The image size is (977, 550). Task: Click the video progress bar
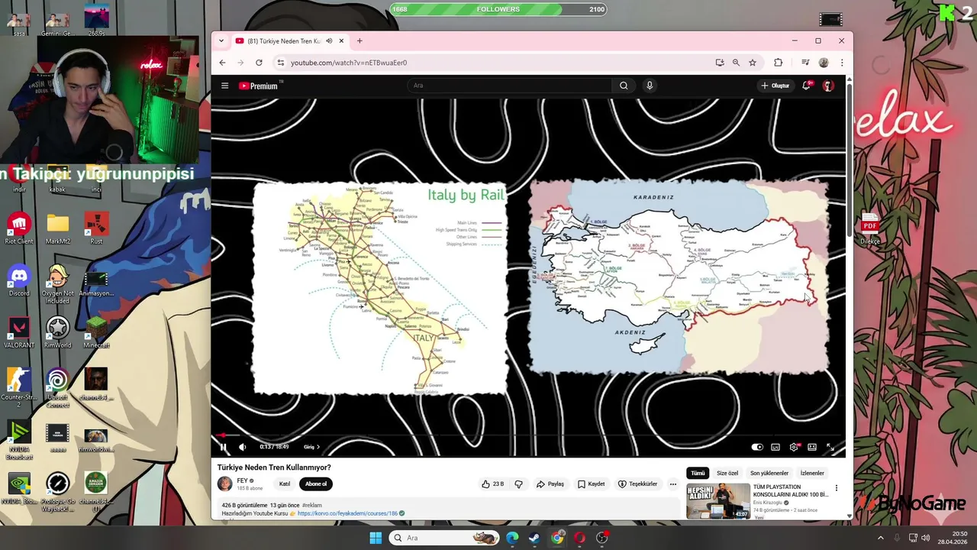click(528, 435)
